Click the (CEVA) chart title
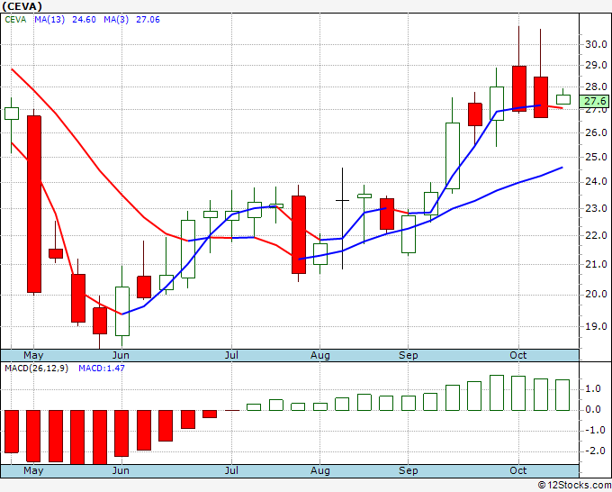 pyautogui.click(x=22, y=6)
